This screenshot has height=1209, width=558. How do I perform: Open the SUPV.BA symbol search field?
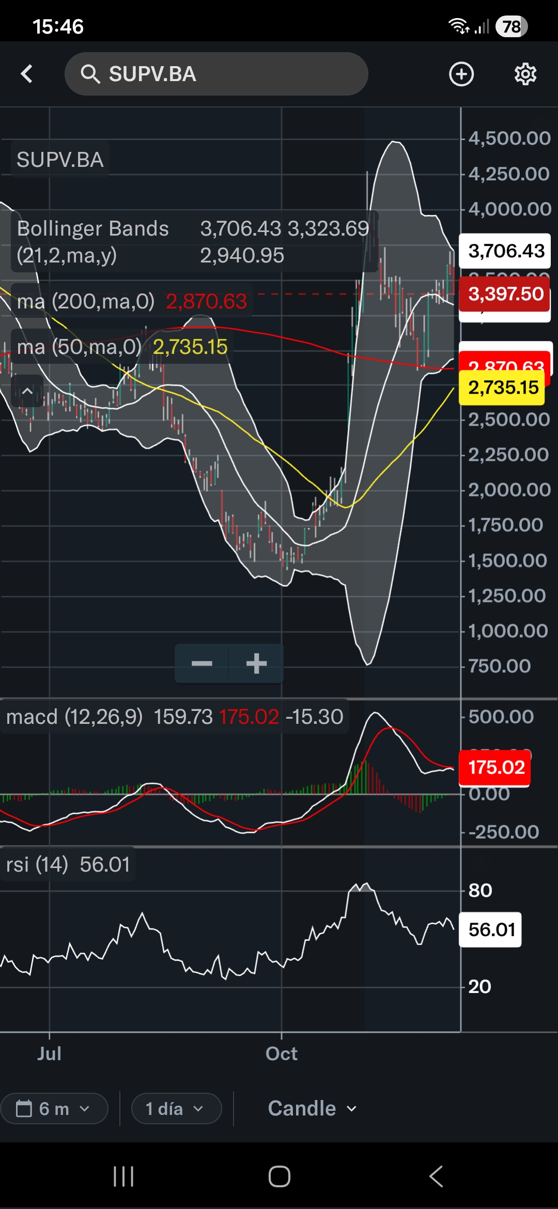(216, 74)
